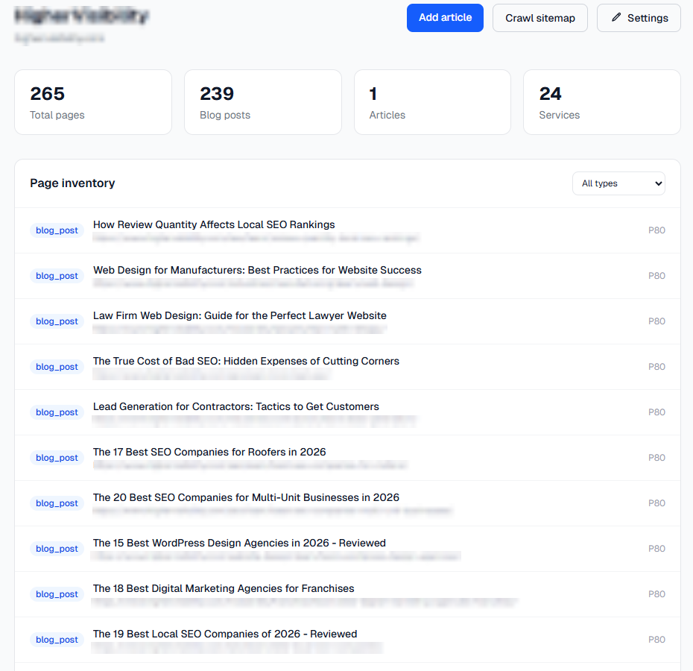
Task: Select the 24 Services stat card
Action: [601, 101]
